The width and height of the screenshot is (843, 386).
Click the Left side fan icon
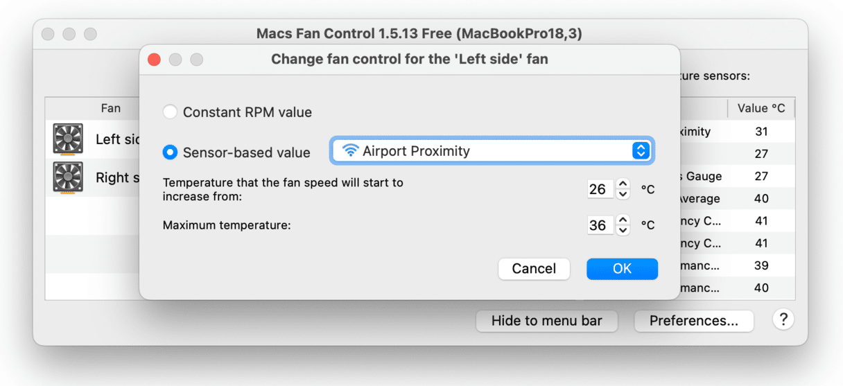pos(68,139)
